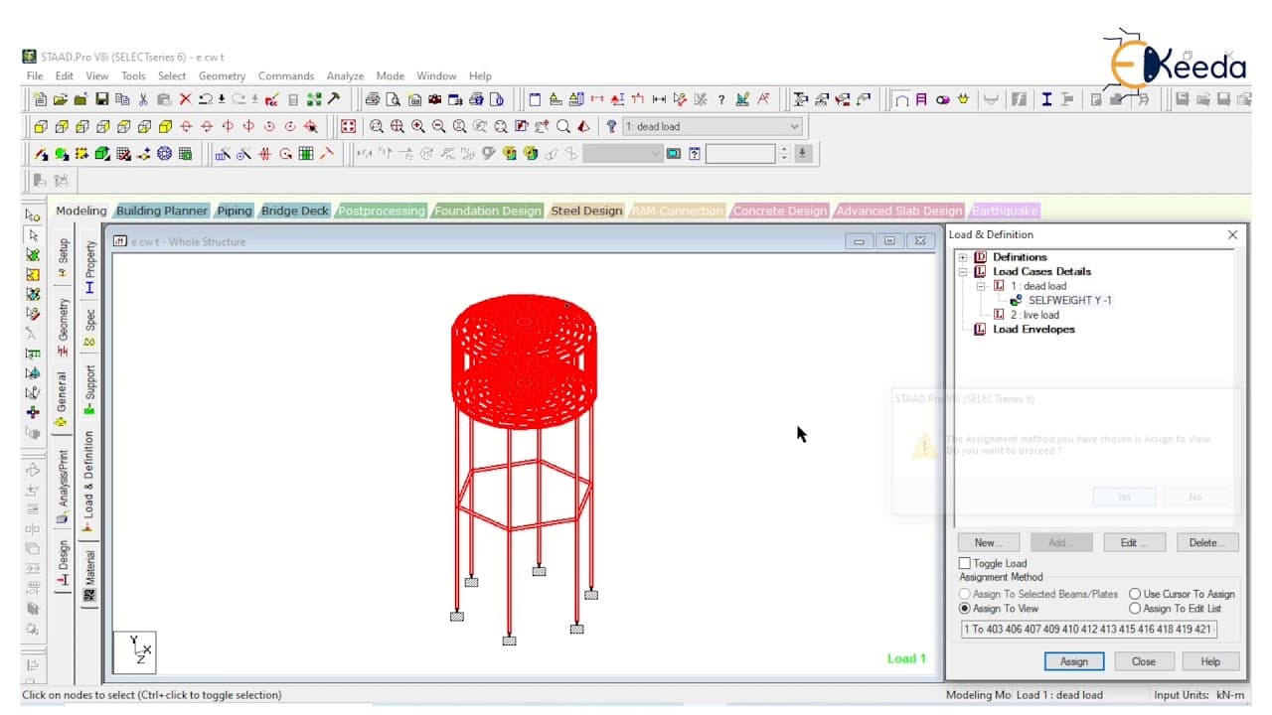
Task: Collapse the Load Cases Details node
Action: pos(963,271)
